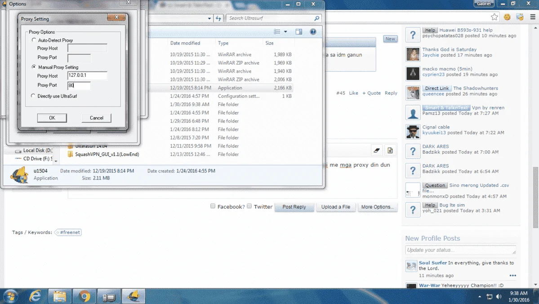Viewport: 539px width, 304px height.
Task: Click Jaychie's avatar thumbnail
Action: click(413, 54)
